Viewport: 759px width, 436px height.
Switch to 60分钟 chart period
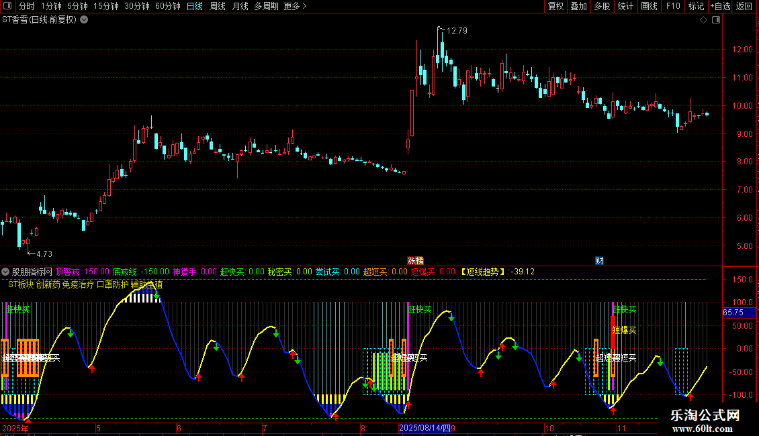[x=168, y=7]
